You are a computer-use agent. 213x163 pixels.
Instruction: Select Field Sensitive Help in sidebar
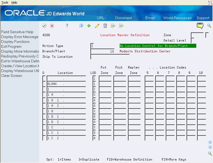pyautogui.click(x=17, y=32)
